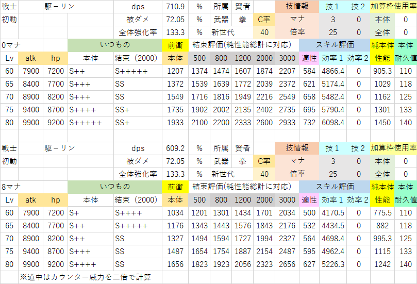Click the 775.5 performance cell
Image resolution: width=417 pixels, height=284 pixels.
[382, 213]
